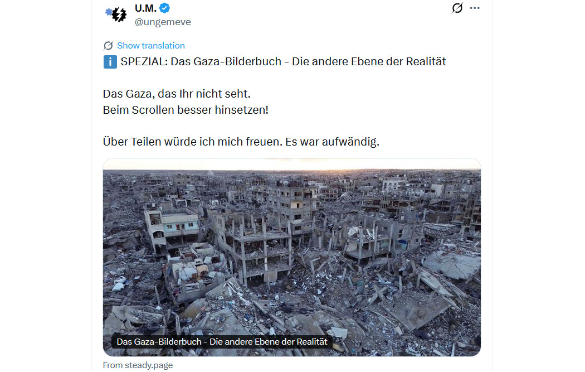Click the 'Beim Scrollen besser hinsetzen!' line
Image resolution: width=585 pixels, height=372 pixels.
[x=186, y=110]
